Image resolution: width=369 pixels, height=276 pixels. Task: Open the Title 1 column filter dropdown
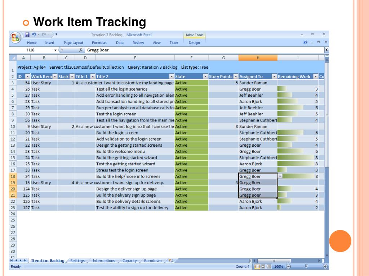tap(93, 77)
